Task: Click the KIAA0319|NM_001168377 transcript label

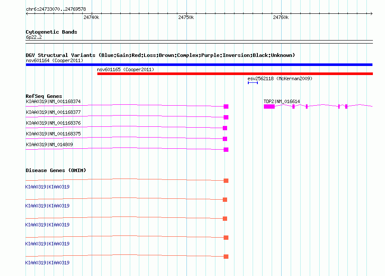Action: [53, 112]
